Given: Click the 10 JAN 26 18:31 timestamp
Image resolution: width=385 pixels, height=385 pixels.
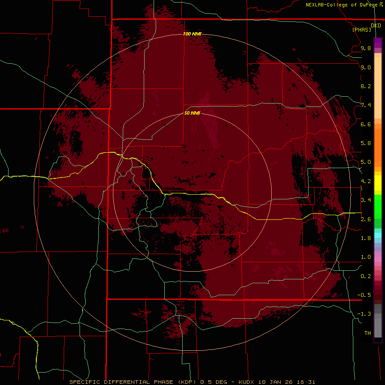Looking at the screenshot, I should [x=287, y=382].
